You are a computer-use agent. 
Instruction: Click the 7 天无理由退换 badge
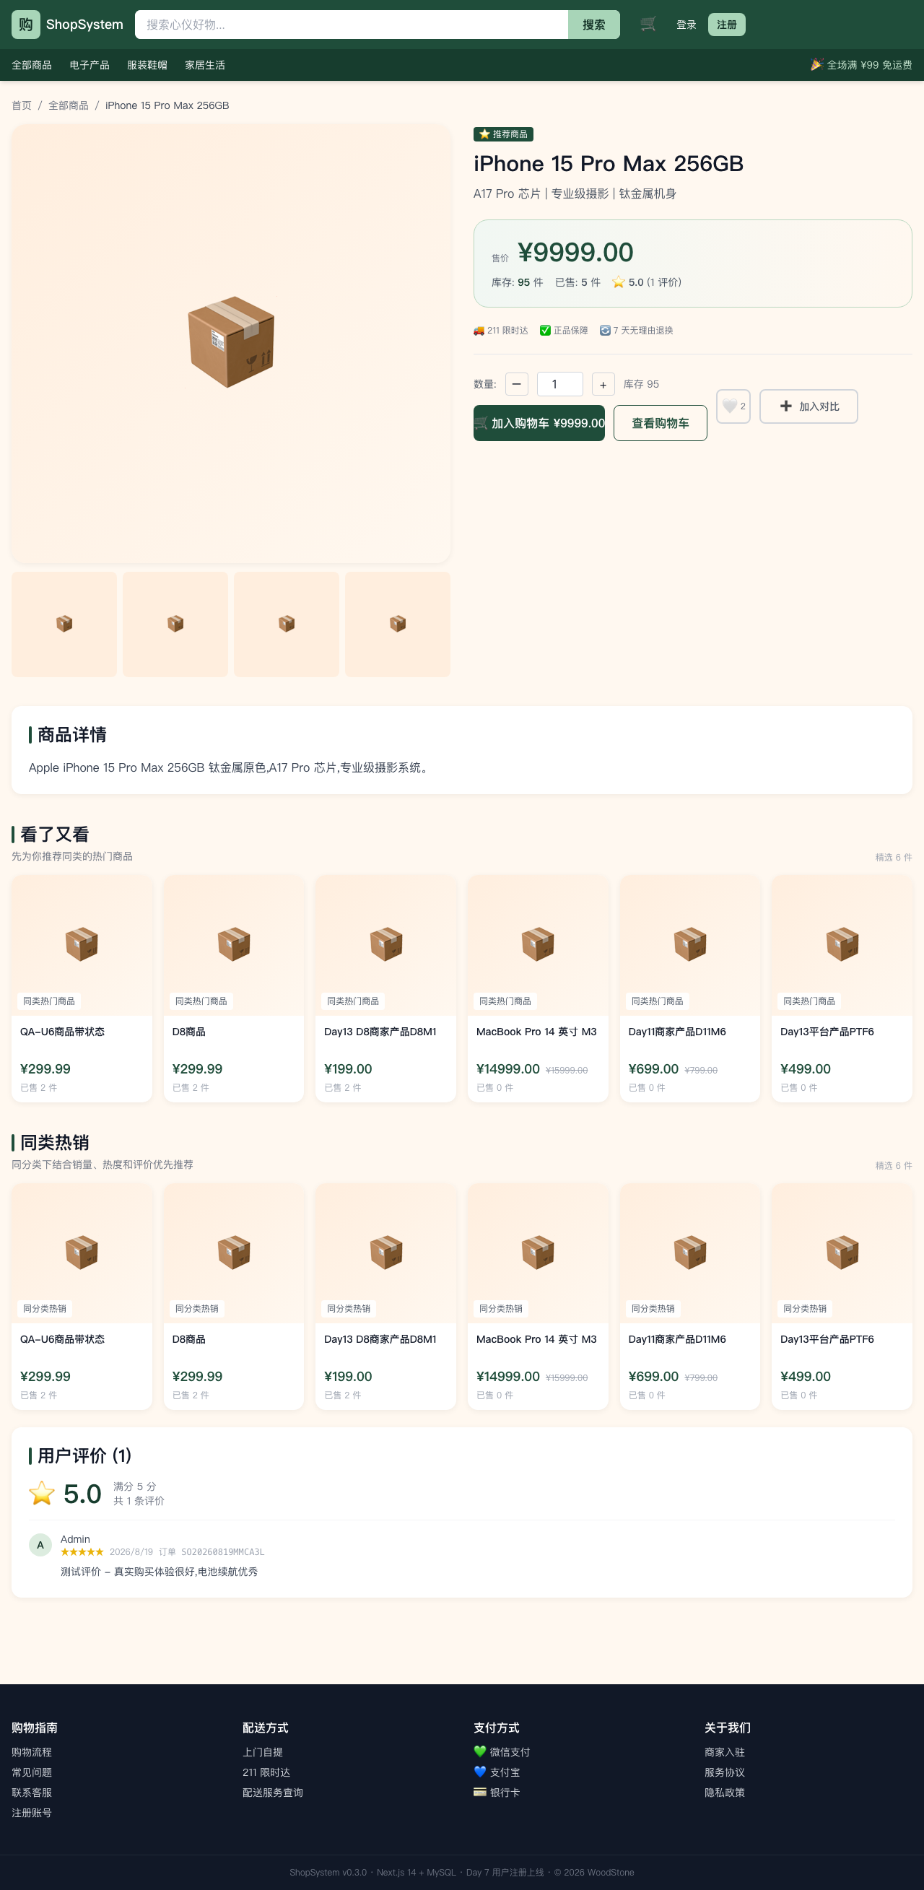click(x=636, y=331)
